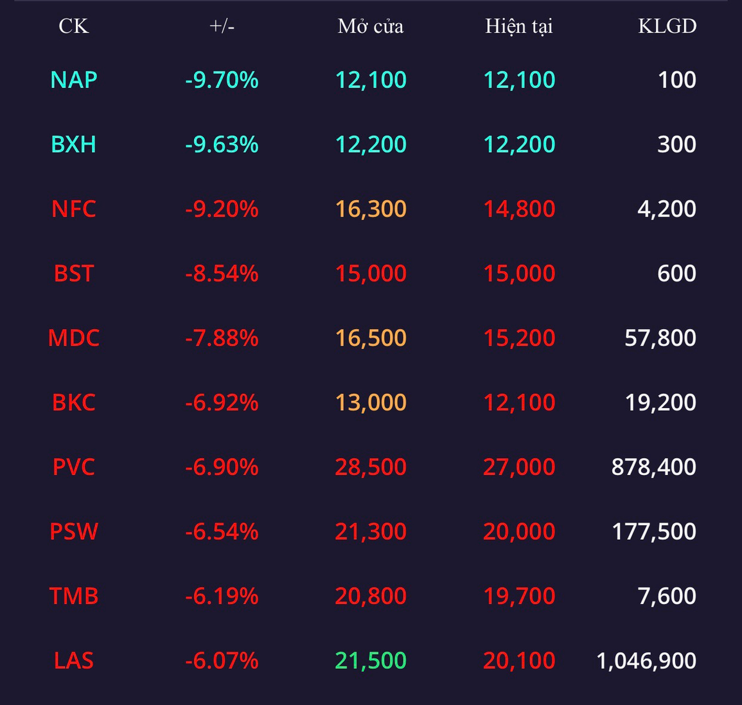Select the PVC stock ticker

(x=73, y=467)
